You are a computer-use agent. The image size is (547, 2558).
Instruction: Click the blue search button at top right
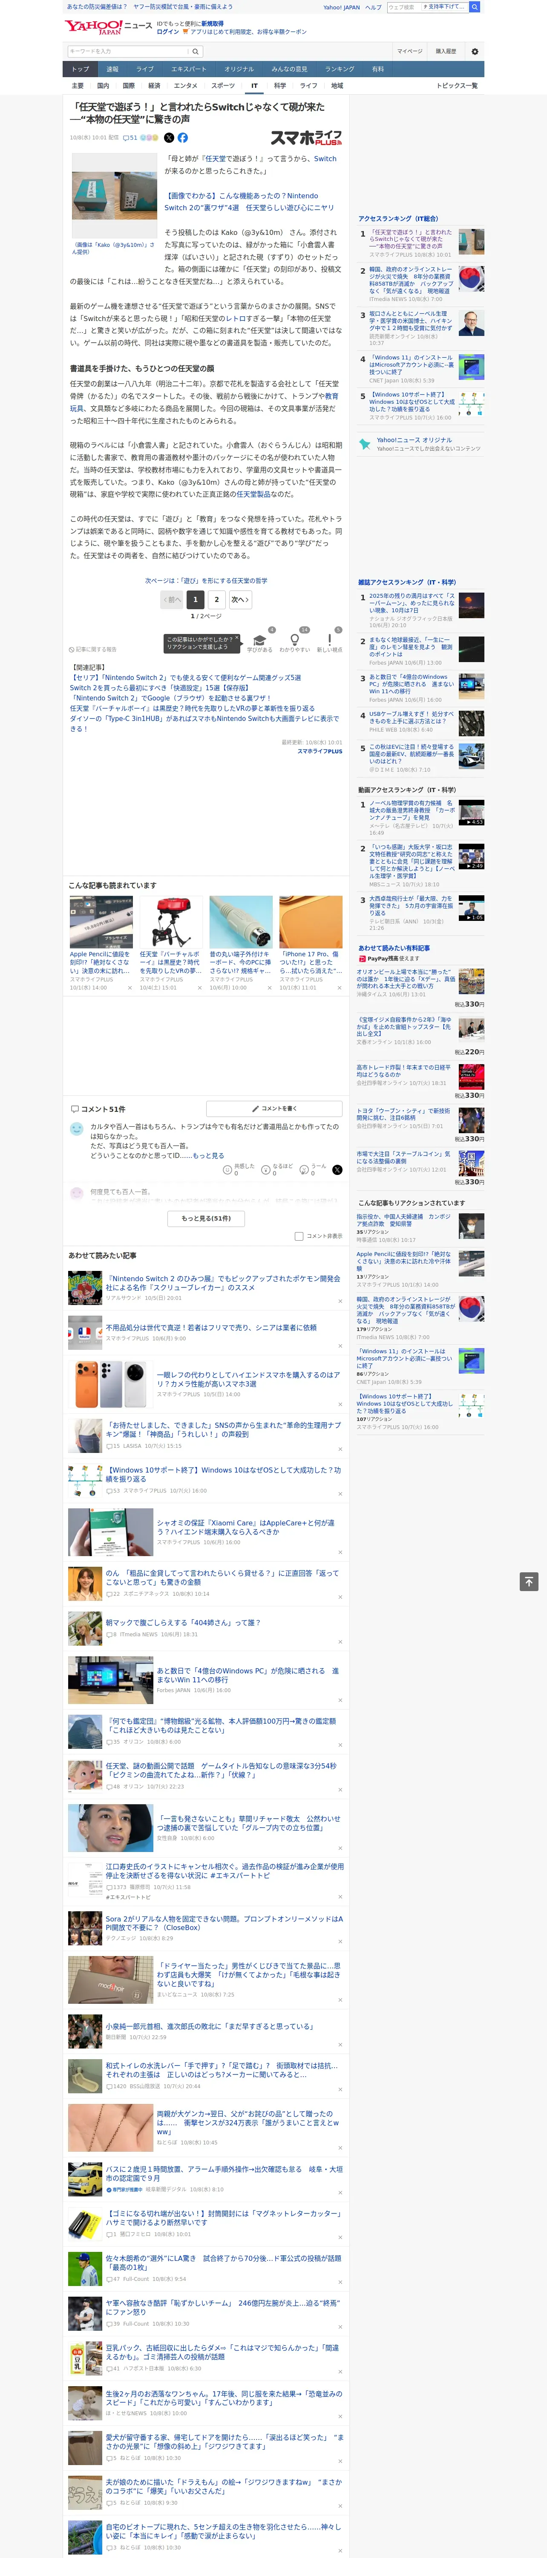[475, 7]
